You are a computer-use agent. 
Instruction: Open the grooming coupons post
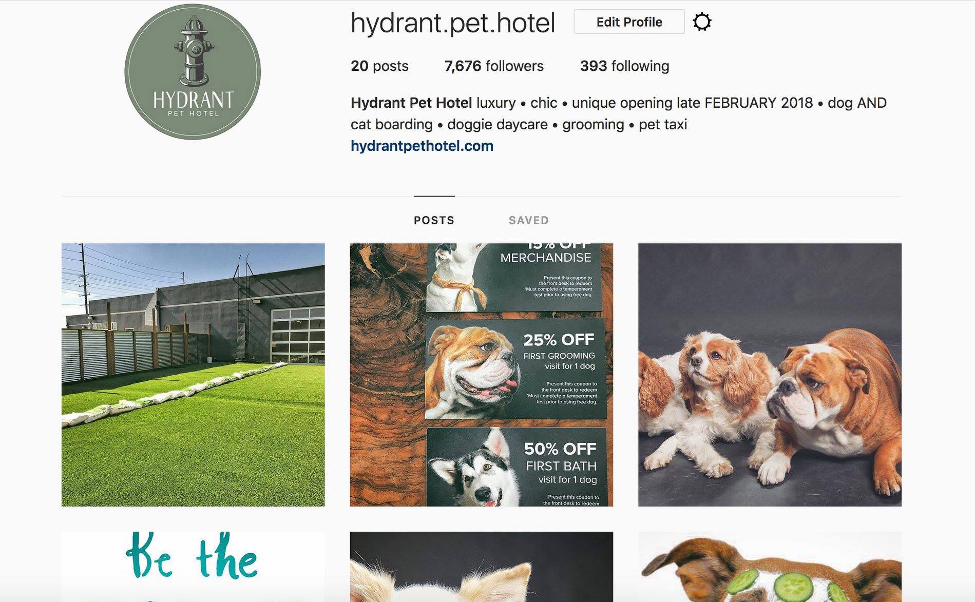pos(482,375)
